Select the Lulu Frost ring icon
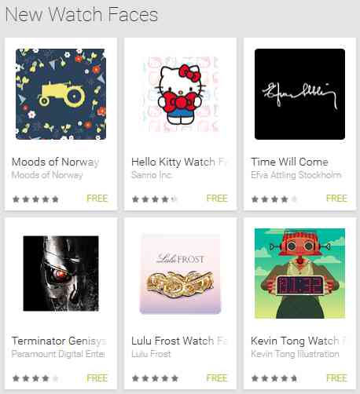360x394 pixels. [181, 273]
